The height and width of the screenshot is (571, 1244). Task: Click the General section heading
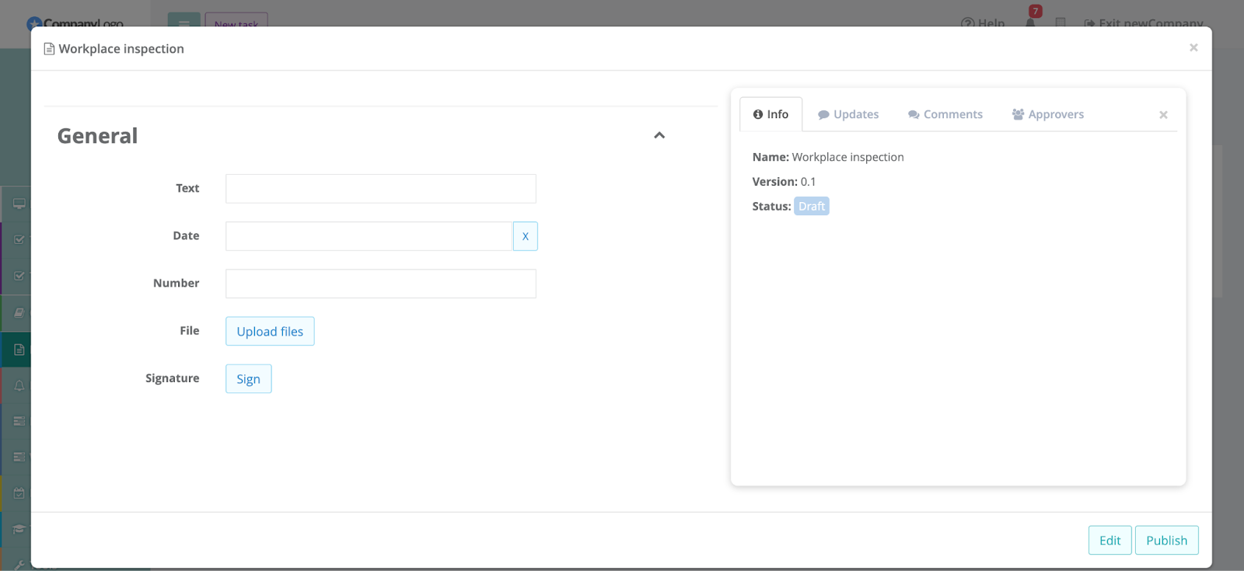[97, 136]
